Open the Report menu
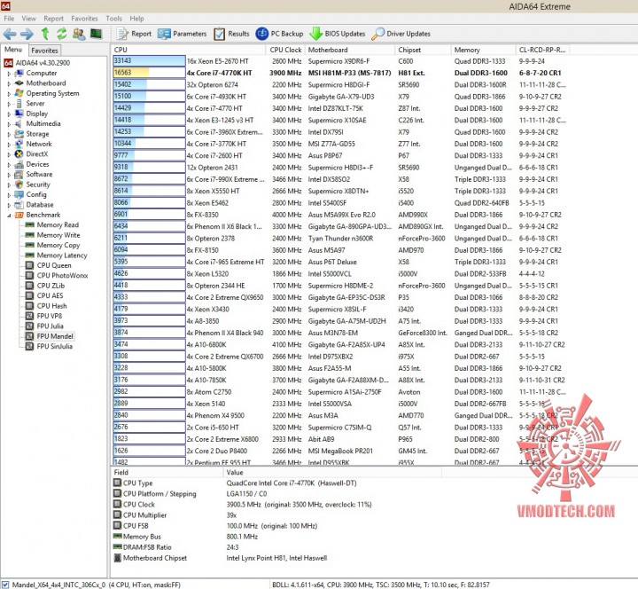The image size is (638, 589). [54, 19]
